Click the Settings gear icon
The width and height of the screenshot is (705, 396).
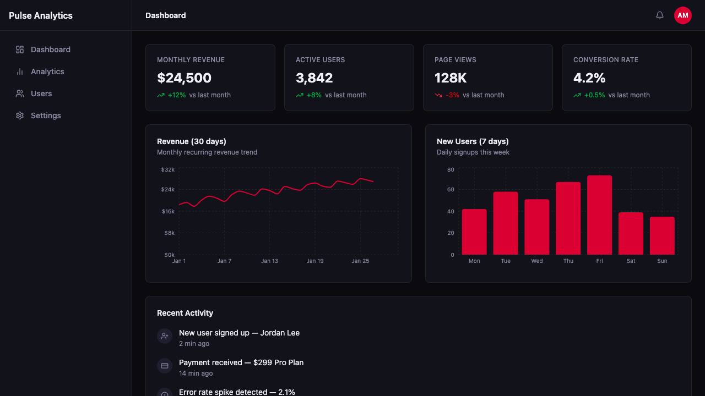[20, 116]
